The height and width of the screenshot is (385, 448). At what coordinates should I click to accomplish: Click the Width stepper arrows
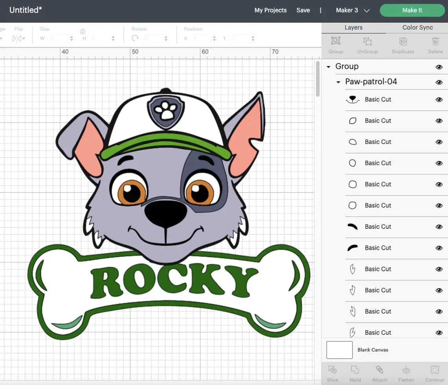click(x=72, y=38)
